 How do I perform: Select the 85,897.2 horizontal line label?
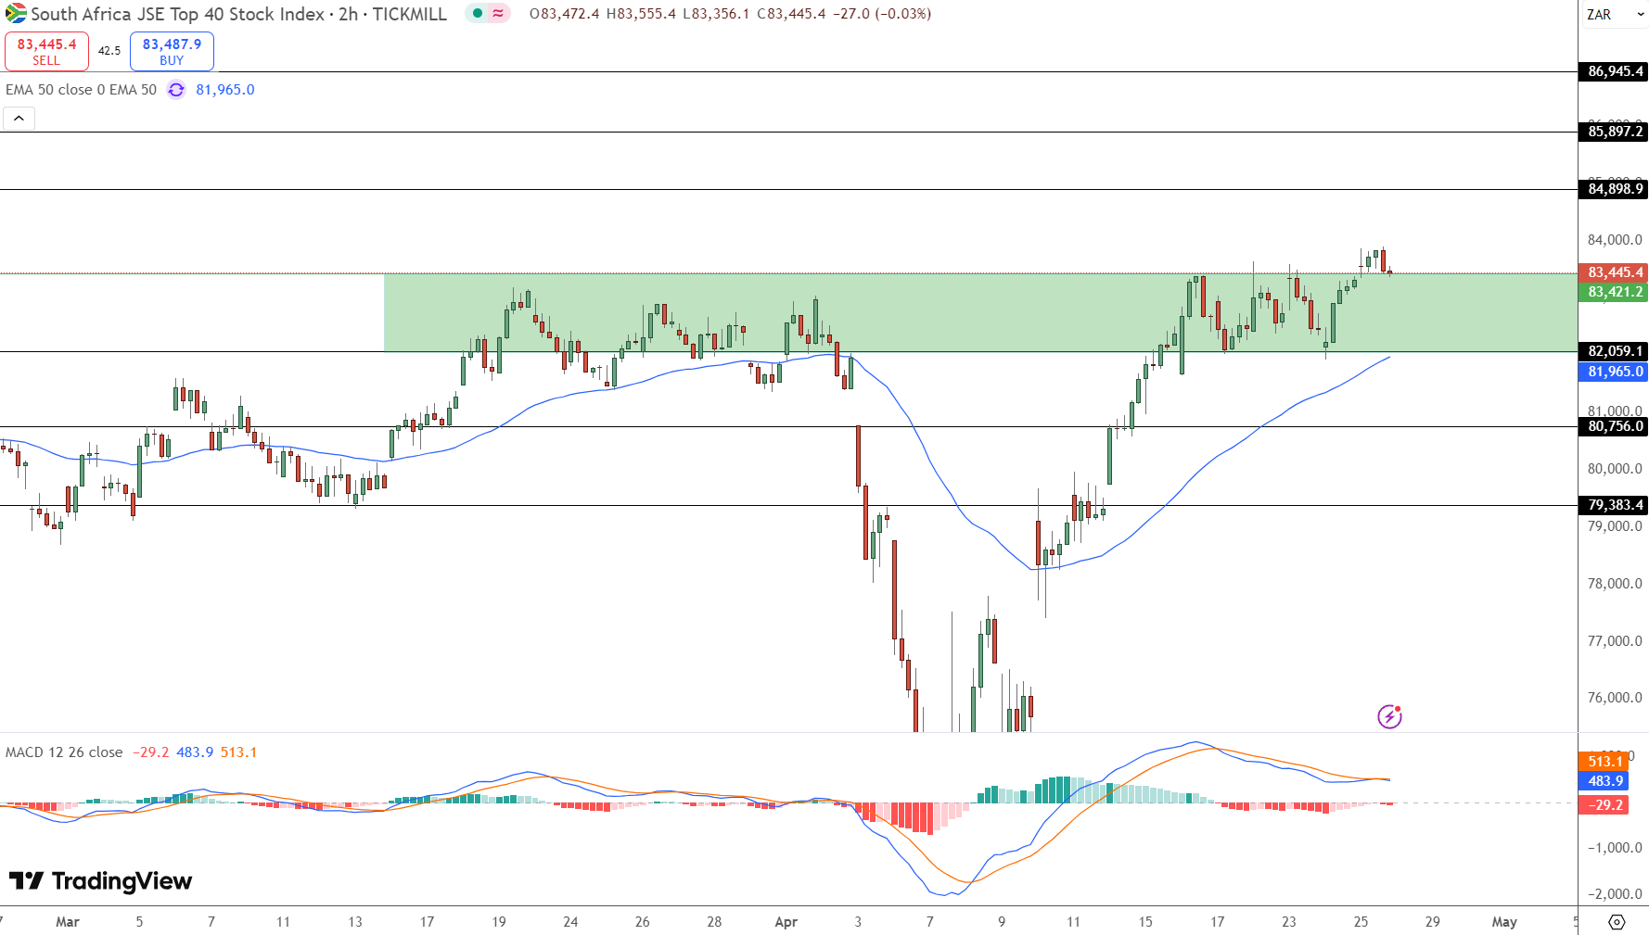(1614, 132)
